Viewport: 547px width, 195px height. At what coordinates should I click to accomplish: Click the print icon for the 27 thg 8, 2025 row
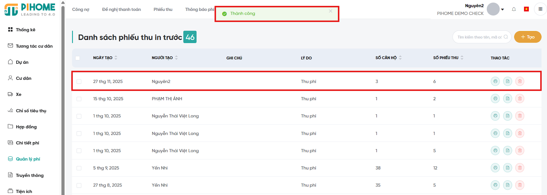click(495, 185)
